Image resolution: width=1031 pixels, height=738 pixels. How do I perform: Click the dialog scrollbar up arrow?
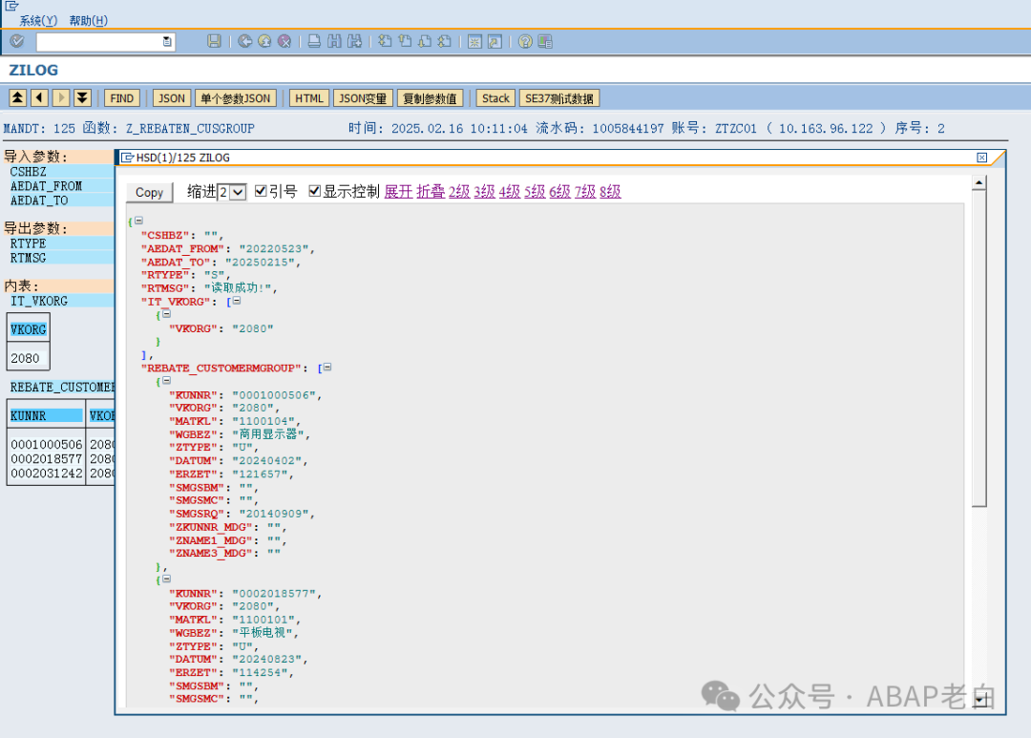pyautogui.click(x=979, y=182)
